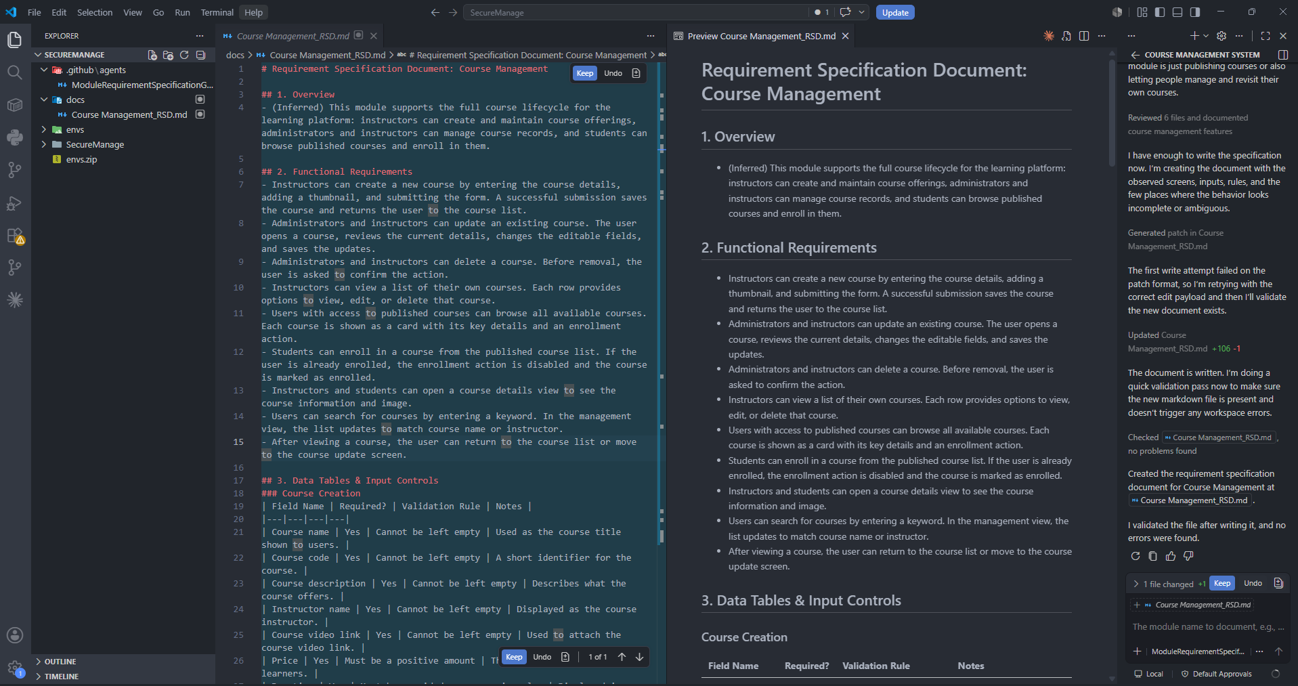
Task: Create a new folder in SECUREMANAGE
Action: (168, 55)
